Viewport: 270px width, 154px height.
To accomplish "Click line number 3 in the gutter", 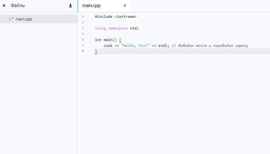I will (83, 28).
